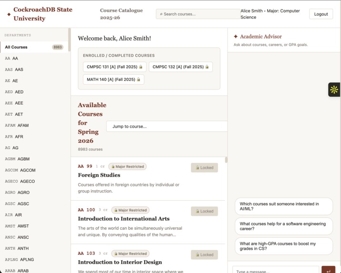Click the CockroachDB State University title
This screenshot has width=341, height=273.
(43, 14)
